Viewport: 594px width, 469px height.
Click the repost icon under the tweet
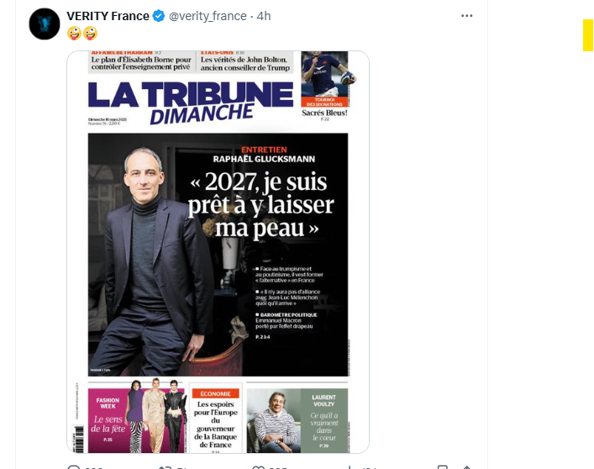[x=165, y=467]
